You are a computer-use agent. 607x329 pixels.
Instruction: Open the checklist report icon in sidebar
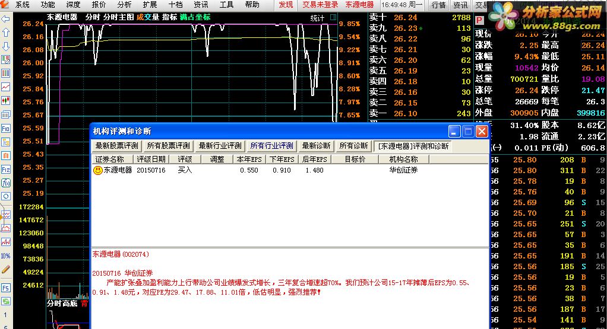coord(6,60)
